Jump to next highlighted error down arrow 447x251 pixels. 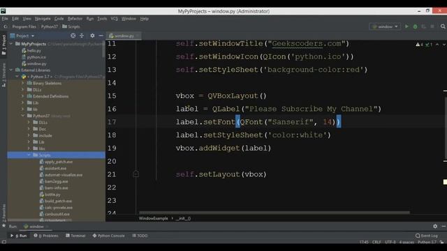(444, 45)
